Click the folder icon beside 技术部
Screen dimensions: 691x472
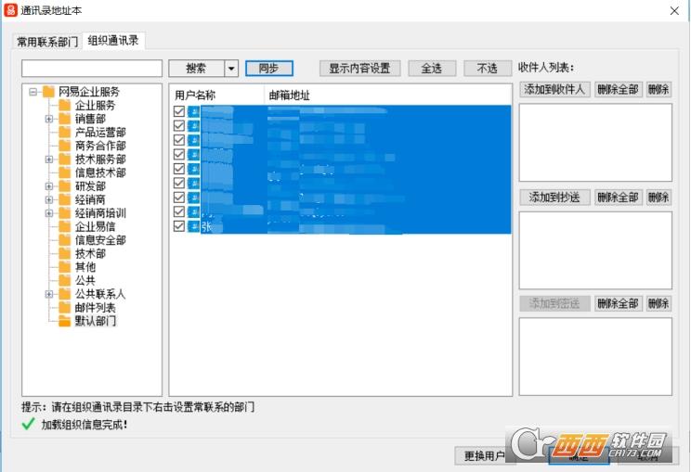coord(65,254)
